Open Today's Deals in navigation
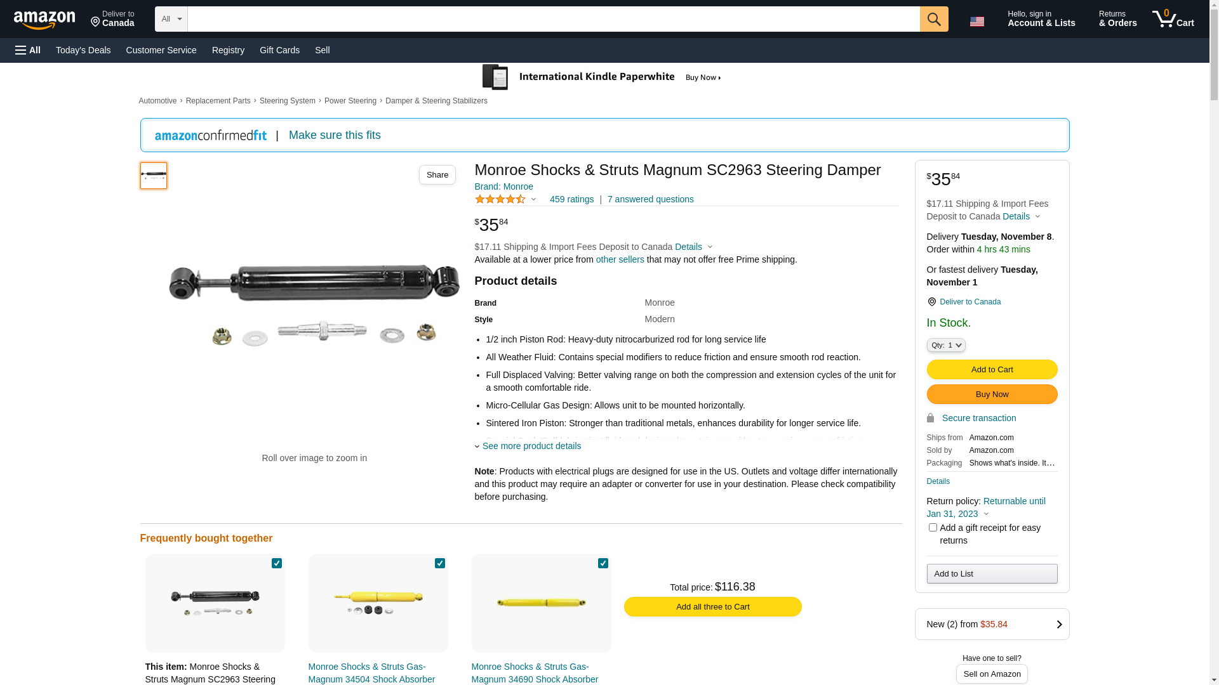 (x=83, y=50)
